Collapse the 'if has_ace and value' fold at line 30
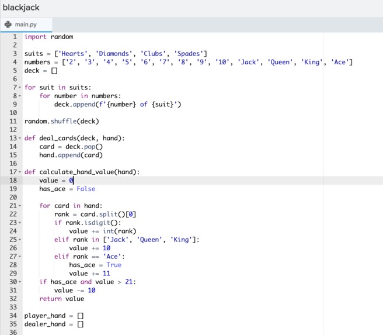This screenshot has width=383, height=335. tap(20, 282)
